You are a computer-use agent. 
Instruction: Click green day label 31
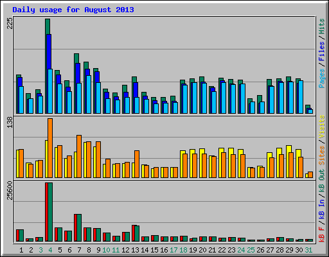tap(308, 250)
